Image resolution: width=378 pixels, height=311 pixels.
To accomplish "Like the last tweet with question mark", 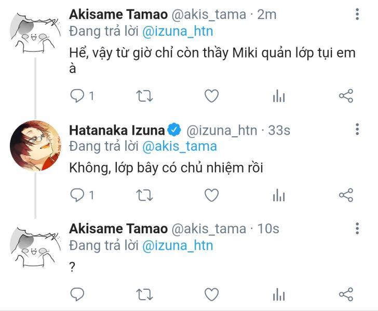I will 211,294.
